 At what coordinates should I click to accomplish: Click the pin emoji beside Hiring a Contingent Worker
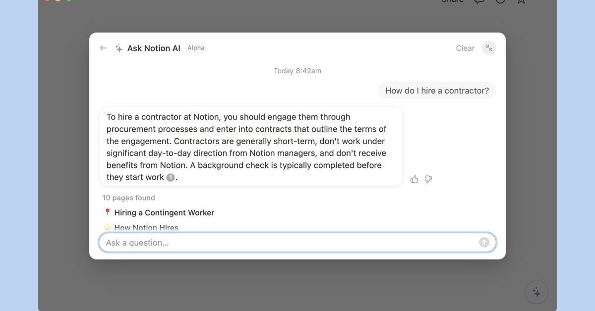[108, 212]
